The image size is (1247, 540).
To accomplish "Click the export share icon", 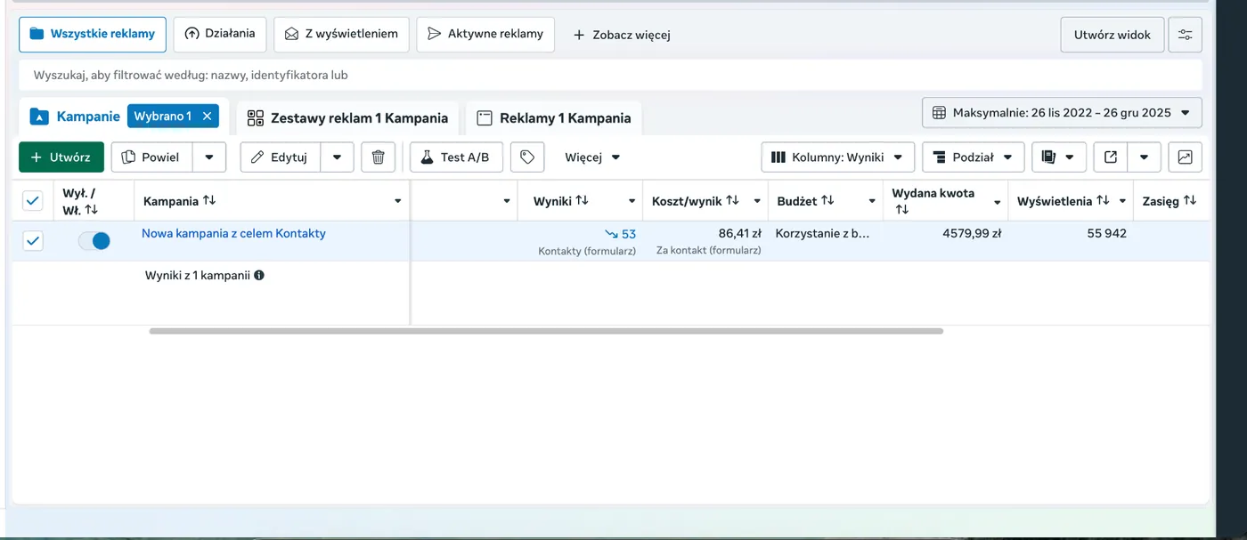I will point(1111,157).
